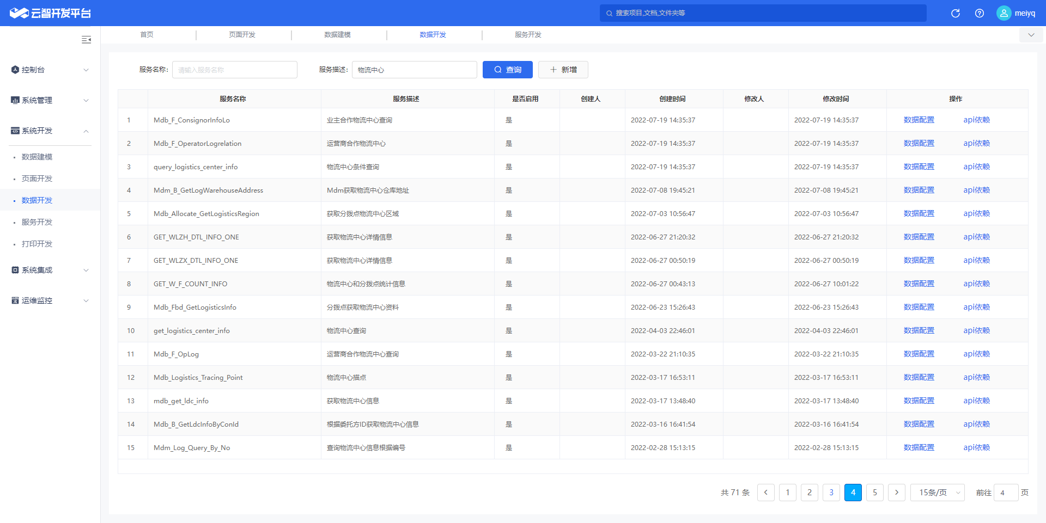
Task: Click the global search box in the header
Action: tap(763, 13)
